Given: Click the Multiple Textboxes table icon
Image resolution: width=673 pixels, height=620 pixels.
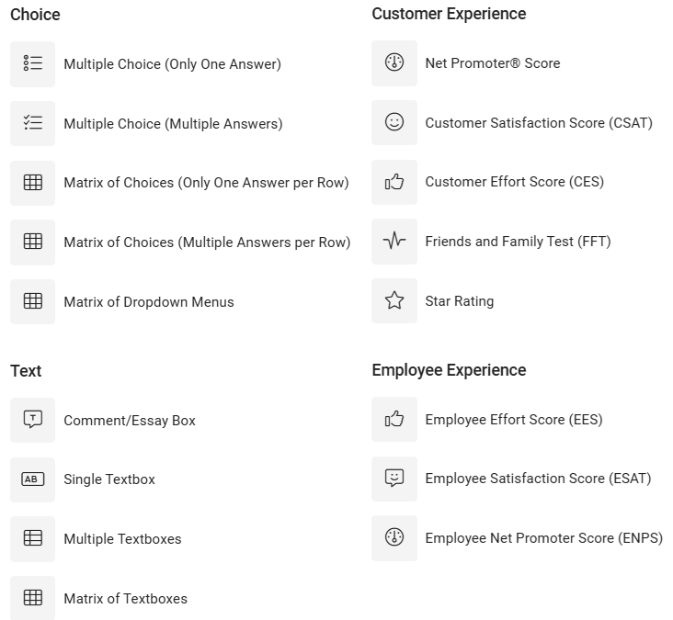Looking at the screenshot, I should [32, 538].
